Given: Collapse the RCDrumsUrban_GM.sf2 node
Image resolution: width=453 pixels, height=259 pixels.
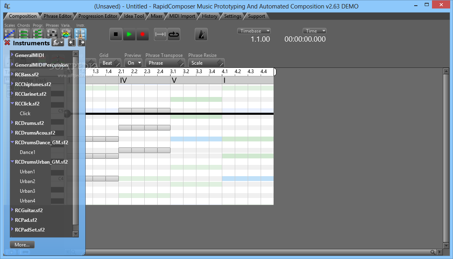Looking at the screenshot, I should pos(12,161).
